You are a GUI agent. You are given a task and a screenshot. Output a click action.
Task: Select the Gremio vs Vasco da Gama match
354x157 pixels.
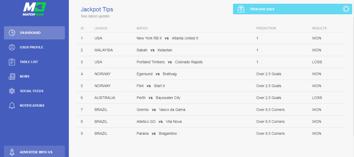[161, 110]
